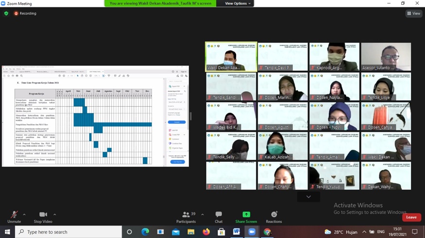Expand video options arrow next to Stop Video
This screenshot has width=425, height=238.
tap(54, 215)
